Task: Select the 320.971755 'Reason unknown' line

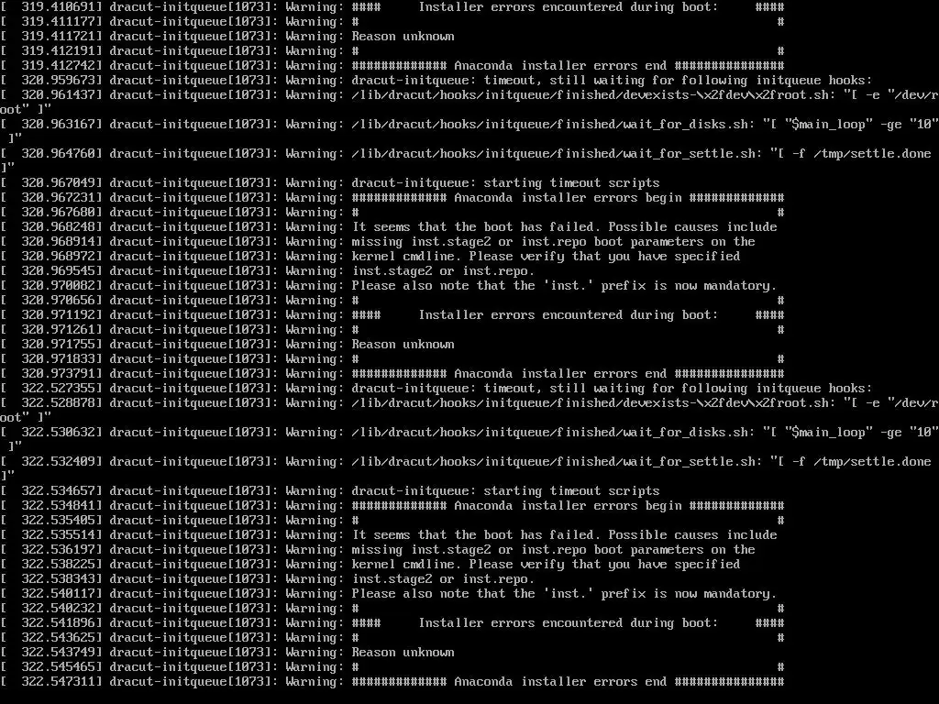Action: tap(227, 345)
